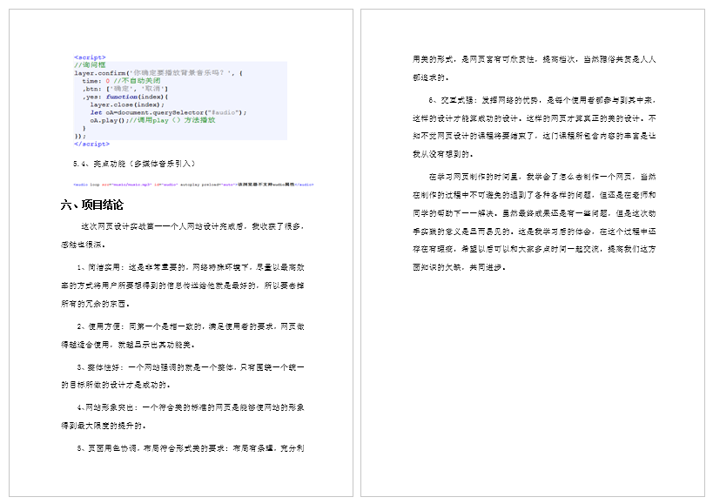
Task: Click the line starting '6、交互式强'
Action: [x=542, y=100]
